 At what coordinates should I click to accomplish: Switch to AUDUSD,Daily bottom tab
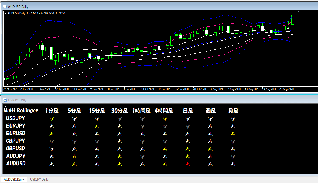(x=14, y=179)
